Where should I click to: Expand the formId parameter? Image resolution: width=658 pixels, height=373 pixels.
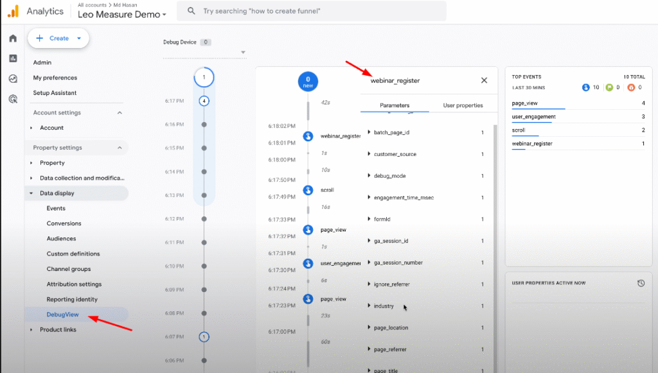click(369, 219)
